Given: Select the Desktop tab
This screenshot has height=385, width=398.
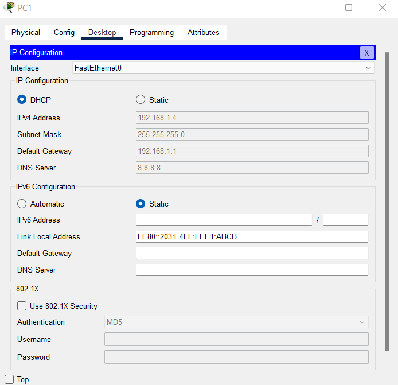Looking at the screenshot, I should 102,33.
